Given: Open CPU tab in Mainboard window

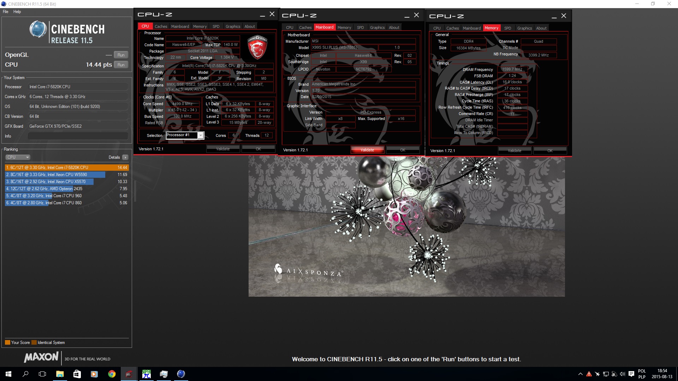Looking at the screenshot, I should pos(290,28).
